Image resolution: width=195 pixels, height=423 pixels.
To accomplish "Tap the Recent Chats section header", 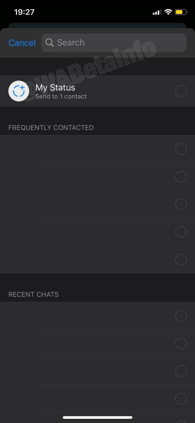I will coord(34,294).
